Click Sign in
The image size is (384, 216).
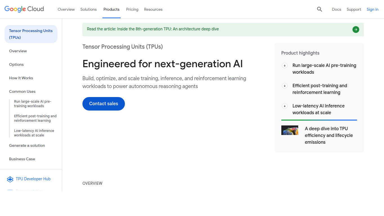click(372, 9)
